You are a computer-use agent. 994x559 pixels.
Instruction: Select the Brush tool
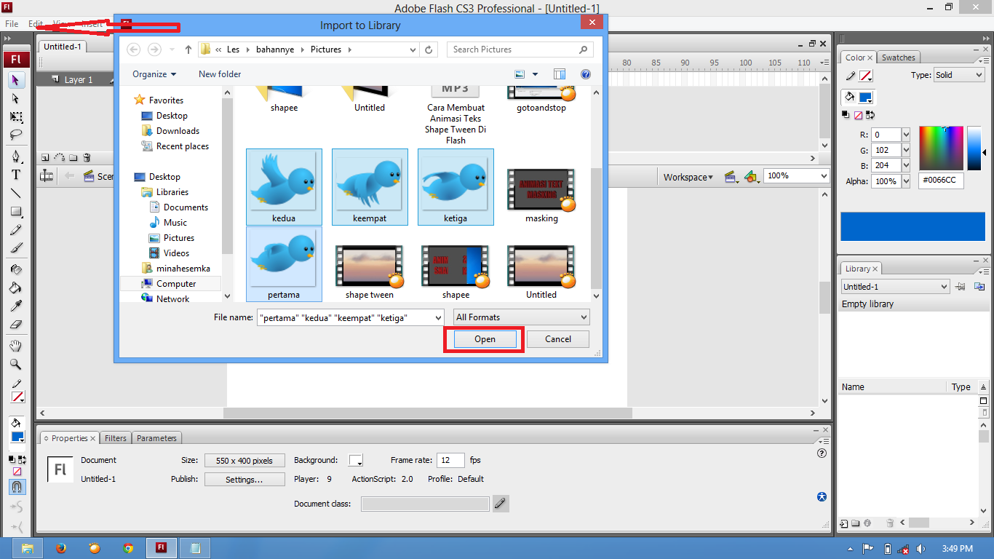16,248
